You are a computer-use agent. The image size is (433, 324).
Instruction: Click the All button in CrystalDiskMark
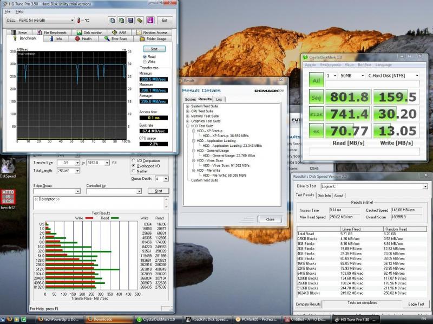coord(316,80)
